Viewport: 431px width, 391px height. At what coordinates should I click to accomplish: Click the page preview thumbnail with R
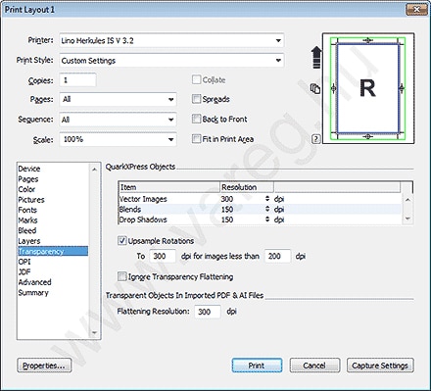(x=368, y=88)
